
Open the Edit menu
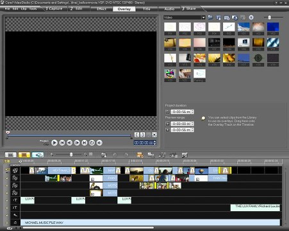15,9
